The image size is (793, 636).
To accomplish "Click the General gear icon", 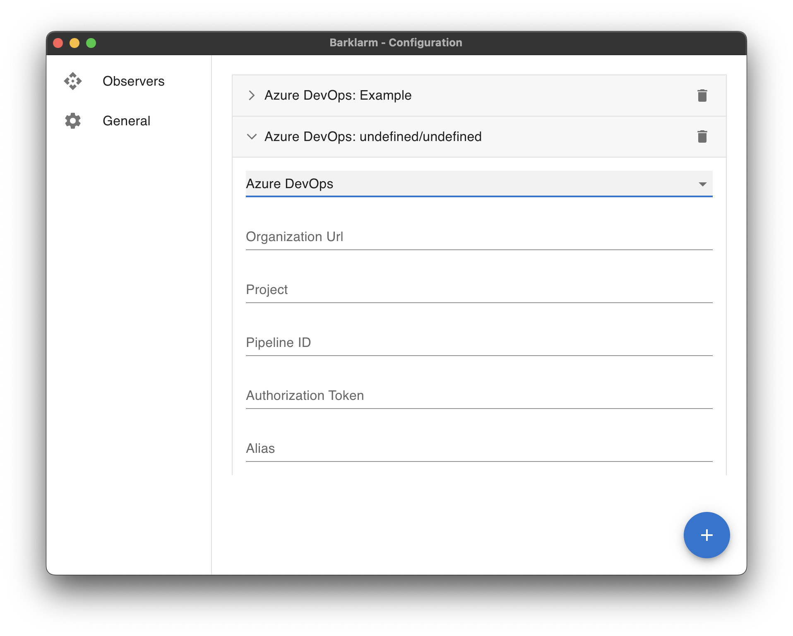I will pyautogui.click(x=73, y=121).
